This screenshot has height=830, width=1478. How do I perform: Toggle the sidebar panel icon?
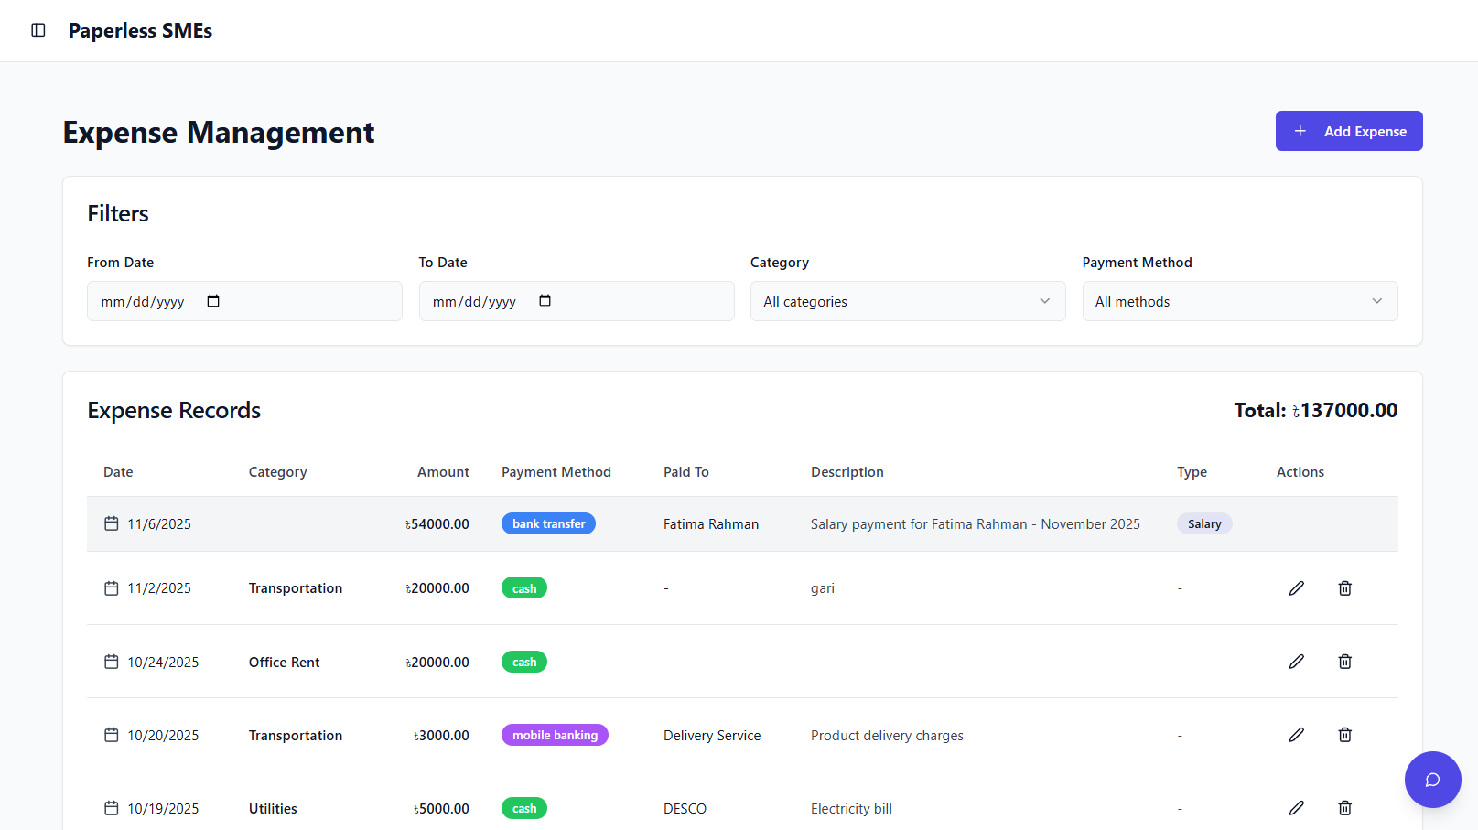coord(38,29)
